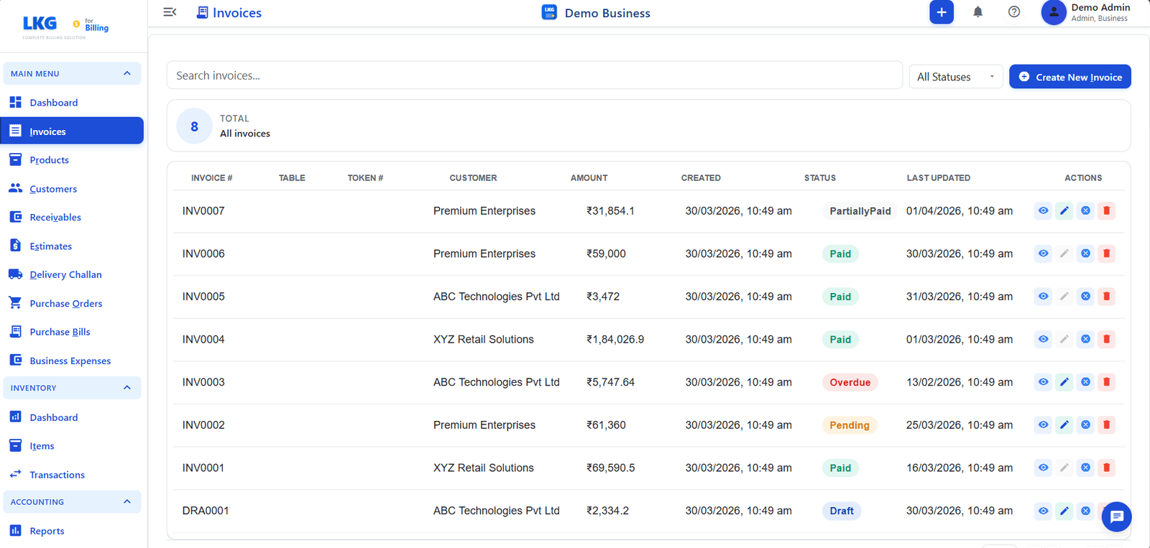The image size is (1150, 548).
Task: Cancel invoice INV0007 with circle-x icon
Action: 1085,210
